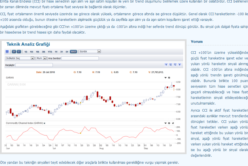Click the 200 CCI axis label
The width and height of the screenshot is (248, 166).
click(178, 127)
